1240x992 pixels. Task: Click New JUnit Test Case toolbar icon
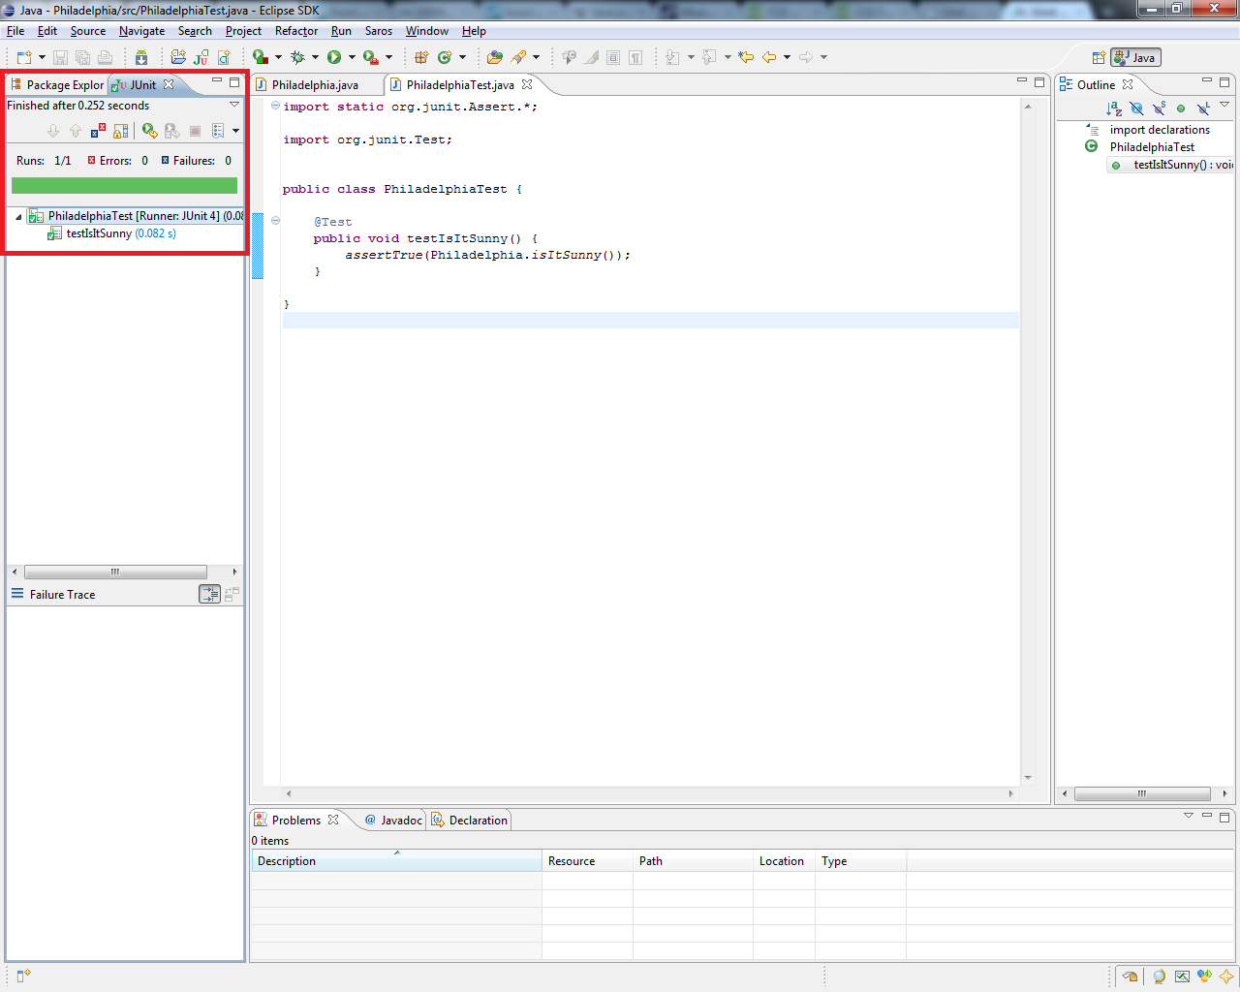[201, 57]
